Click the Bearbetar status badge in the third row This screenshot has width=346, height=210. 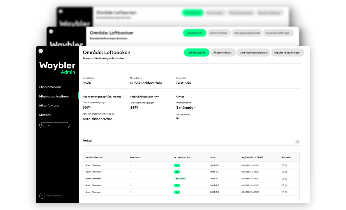[181, 179]
